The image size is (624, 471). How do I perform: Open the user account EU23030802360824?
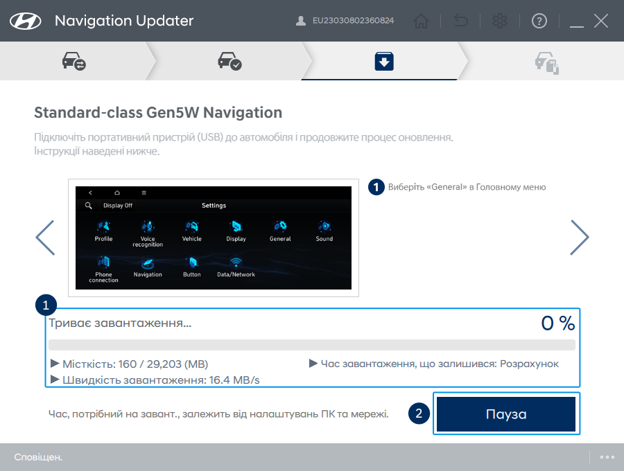point(345,21)
